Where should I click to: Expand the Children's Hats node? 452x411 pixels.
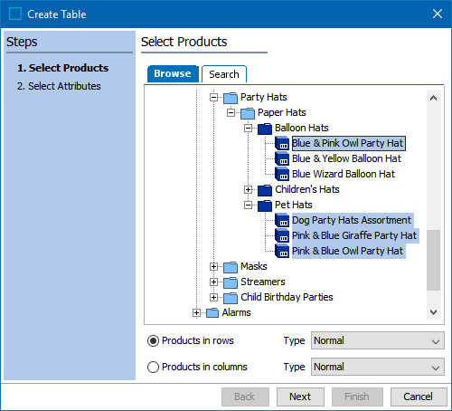point(248,189)
